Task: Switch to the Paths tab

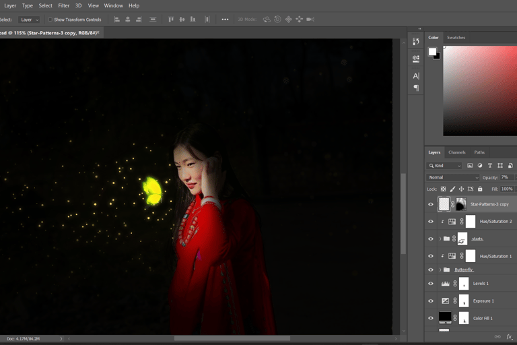Action: coord(479,152)
